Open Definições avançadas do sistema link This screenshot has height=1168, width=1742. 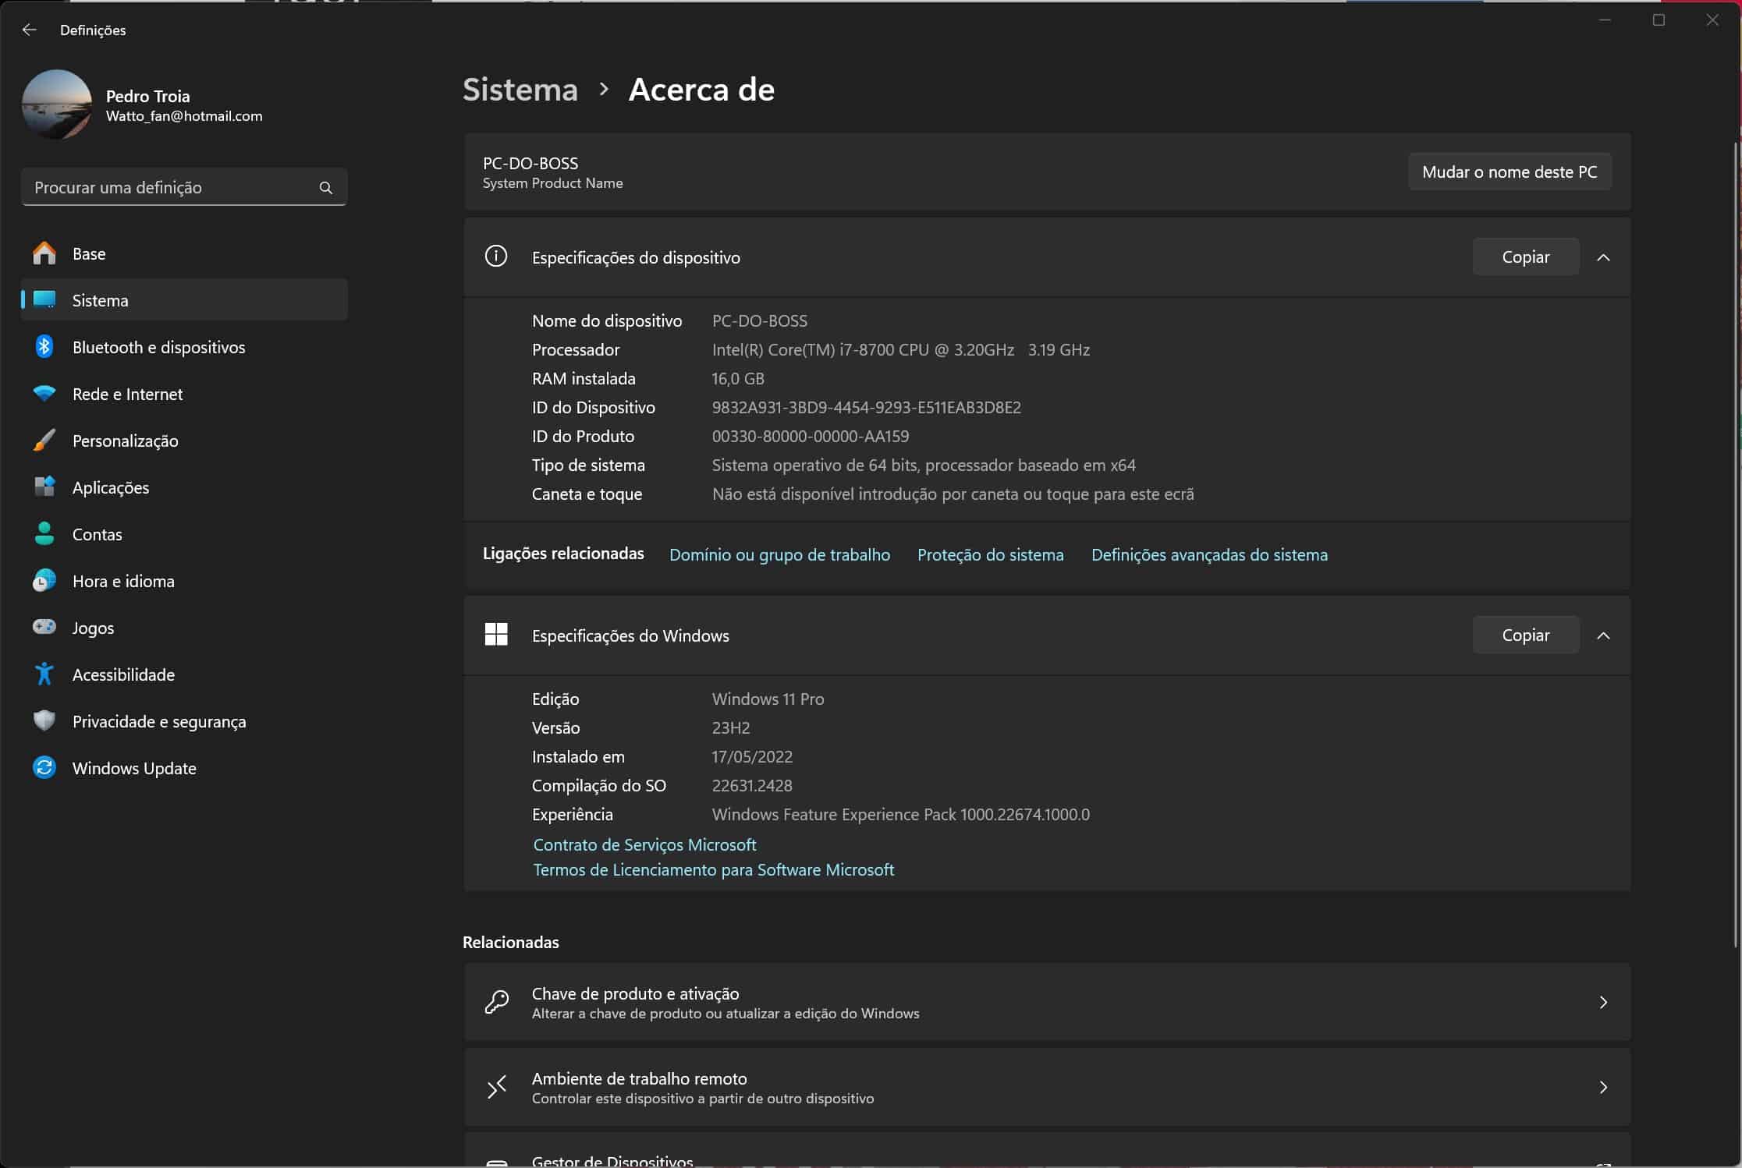1208,554
